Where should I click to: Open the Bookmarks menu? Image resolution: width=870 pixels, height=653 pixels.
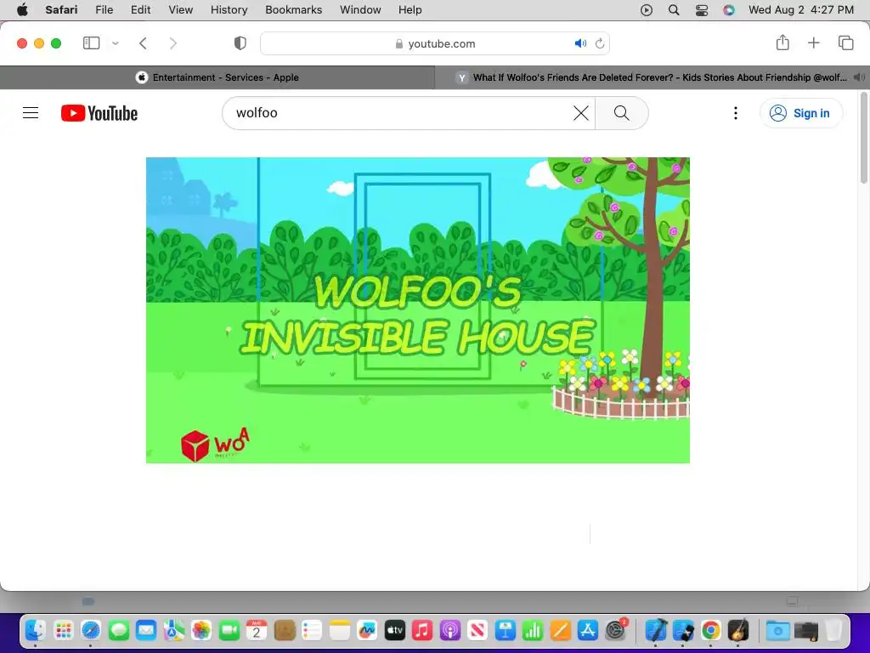point(293,10)
